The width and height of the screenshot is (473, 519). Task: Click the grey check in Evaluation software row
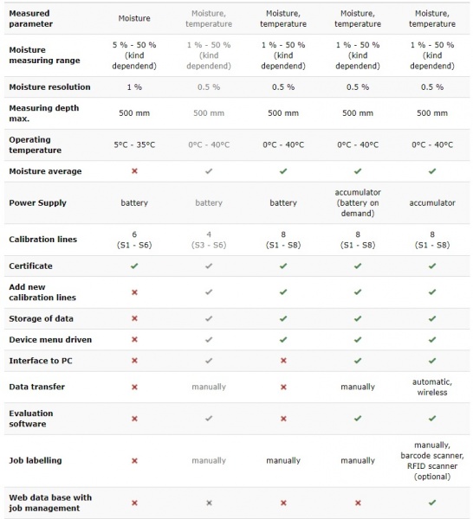[209, 419]
